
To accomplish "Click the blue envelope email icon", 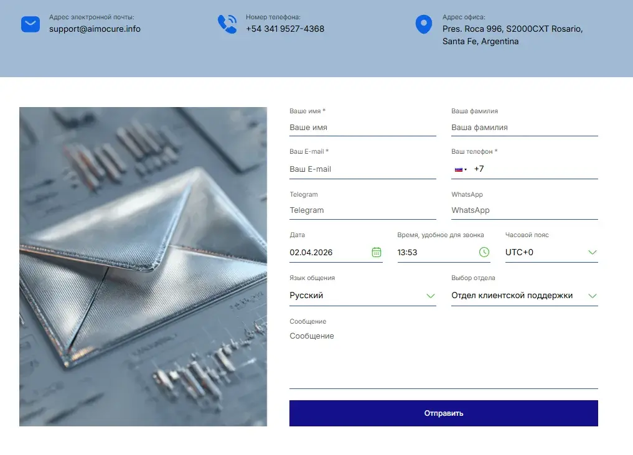I will click(x=30, y=24).
